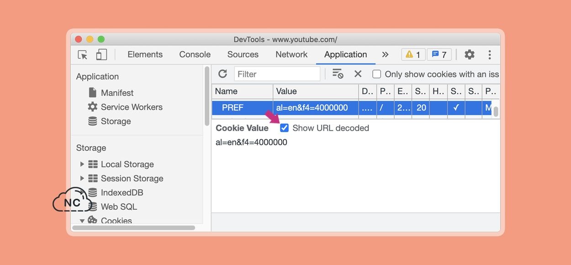Open DevTools settings gear
Image resolution: width=571 pixels, height=265 pixels.
[x=469, y=55]
